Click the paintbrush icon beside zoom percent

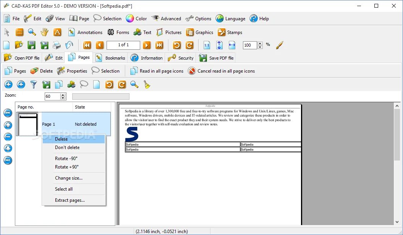click(x=280, y=45)
